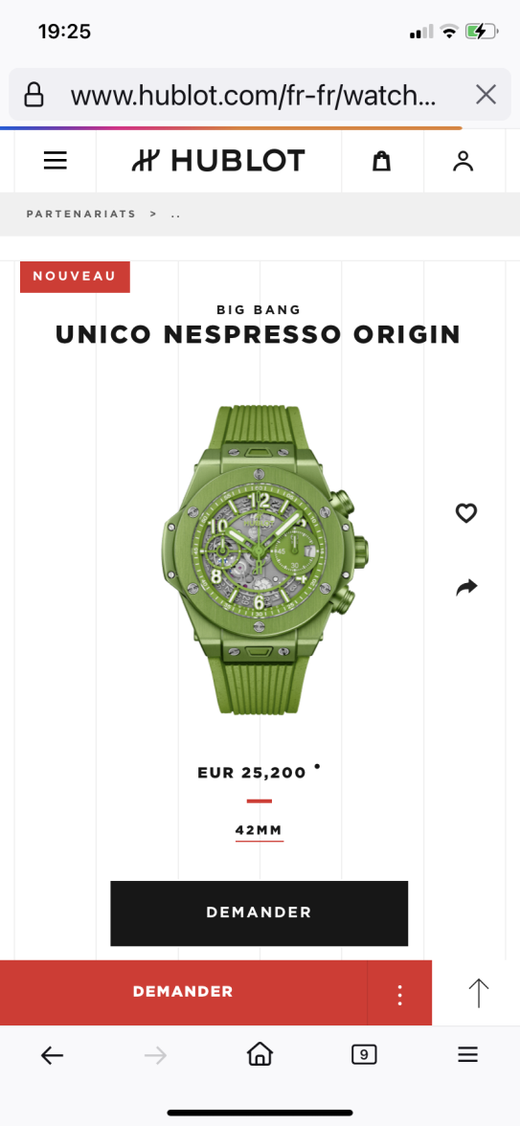Go back with the browser back arrow
The image size is (520, 1126).
[52, 1055]
